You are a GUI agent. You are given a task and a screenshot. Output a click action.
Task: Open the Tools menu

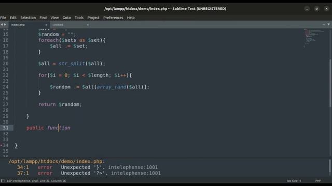point(79,18)
